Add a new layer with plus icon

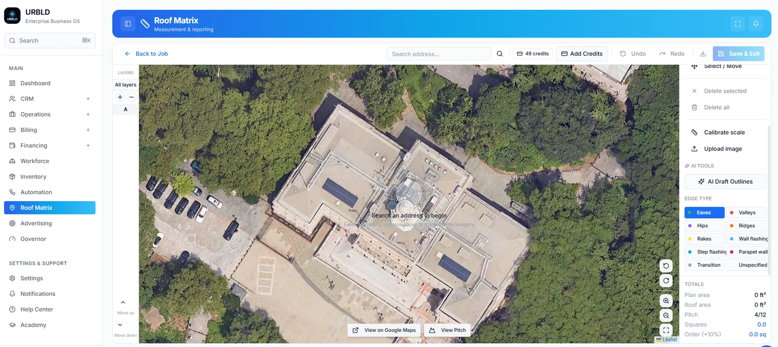(120, 97)
